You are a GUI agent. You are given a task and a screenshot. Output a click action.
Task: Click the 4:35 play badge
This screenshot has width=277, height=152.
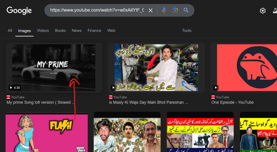coord(15,88)
